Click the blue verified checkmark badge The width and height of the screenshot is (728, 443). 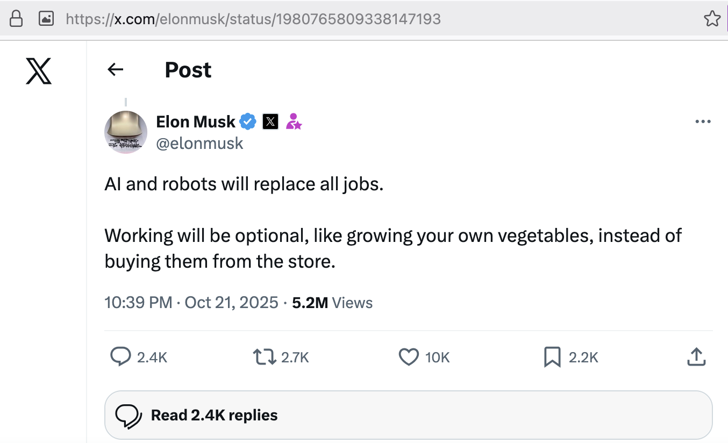coord(247,122)
